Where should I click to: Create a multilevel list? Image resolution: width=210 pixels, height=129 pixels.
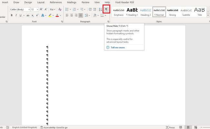coord(81,9)
